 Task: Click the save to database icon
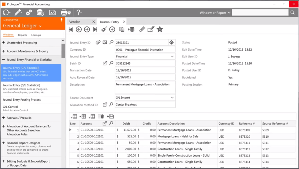[131, 30]
